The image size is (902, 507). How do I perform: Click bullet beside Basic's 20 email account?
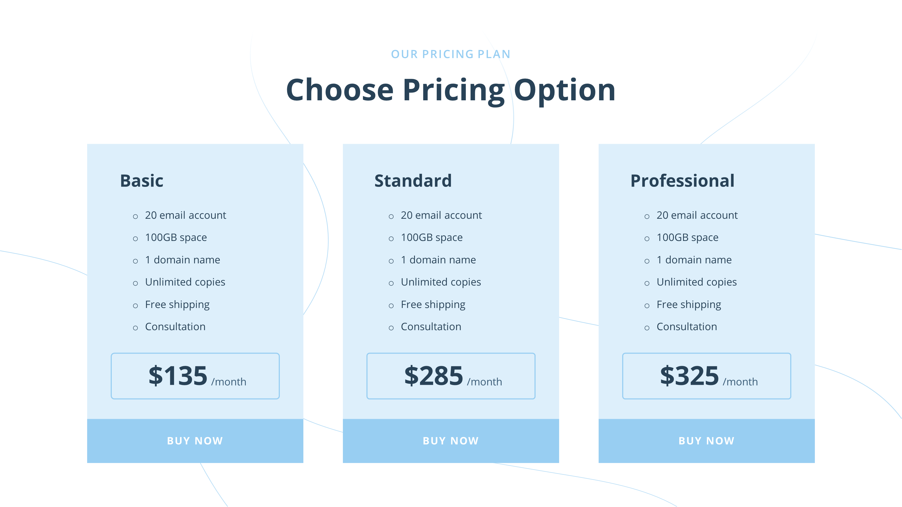[136, 217]
